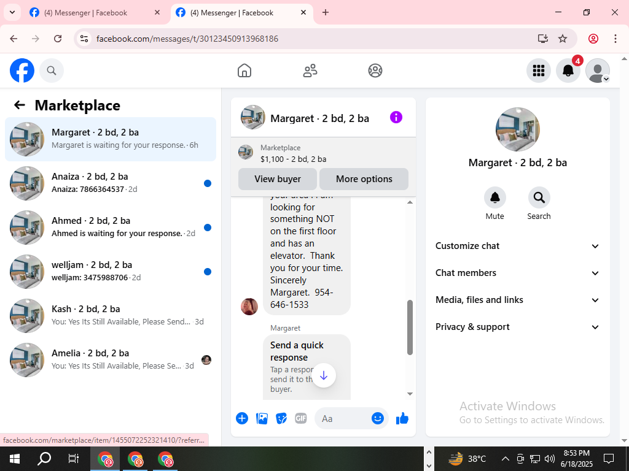The image size is (629, 471).
Task: Go to Home feed icon
Action: 244,71
